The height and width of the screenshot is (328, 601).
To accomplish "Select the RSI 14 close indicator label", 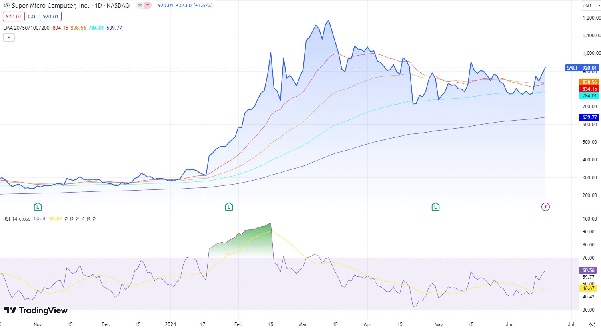I will [x=17, y=219].
